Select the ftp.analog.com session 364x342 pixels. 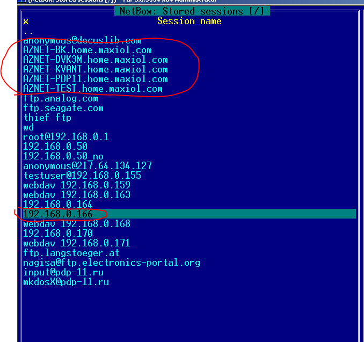click(x=61, y=98)
